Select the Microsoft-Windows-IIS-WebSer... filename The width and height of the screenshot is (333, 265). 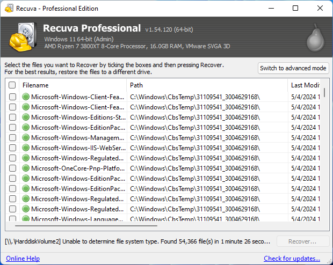pos(78,148)
